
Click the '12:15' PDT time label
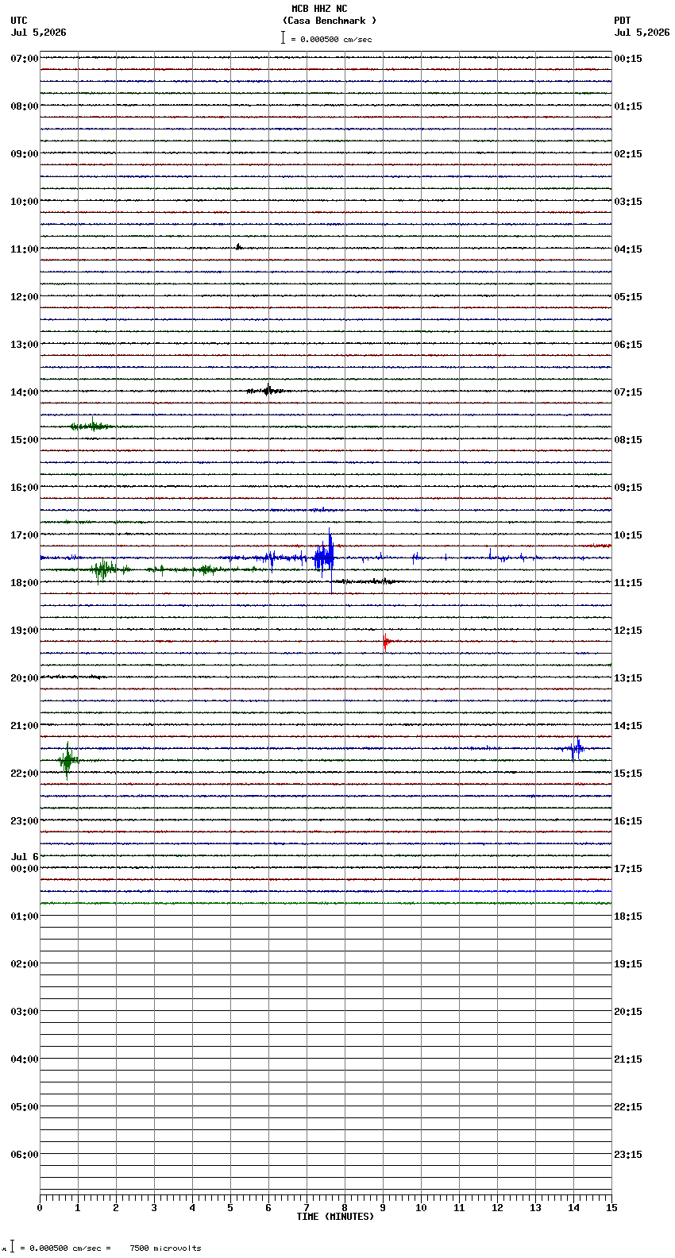coord(628,631)
